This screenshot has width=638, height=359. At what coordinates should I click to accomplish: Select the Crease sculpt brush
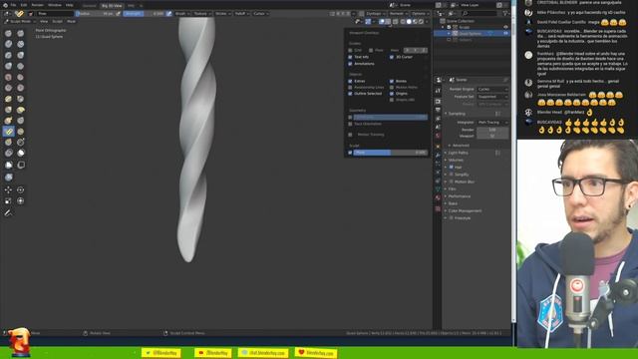[21, 66]
